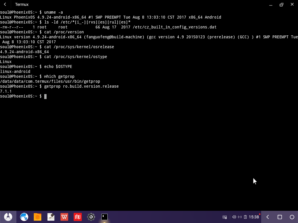Click the lone 'Linux' ostype output

6,62
